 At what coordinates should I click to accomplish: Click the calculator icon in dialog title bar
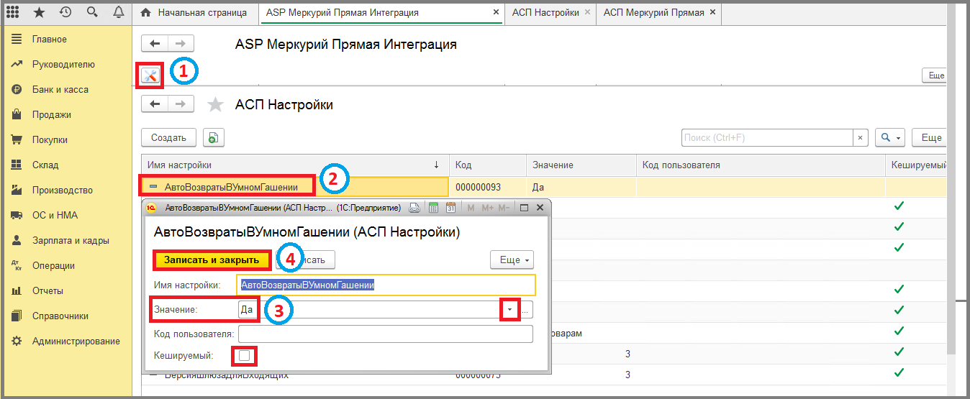pos(433,208)
